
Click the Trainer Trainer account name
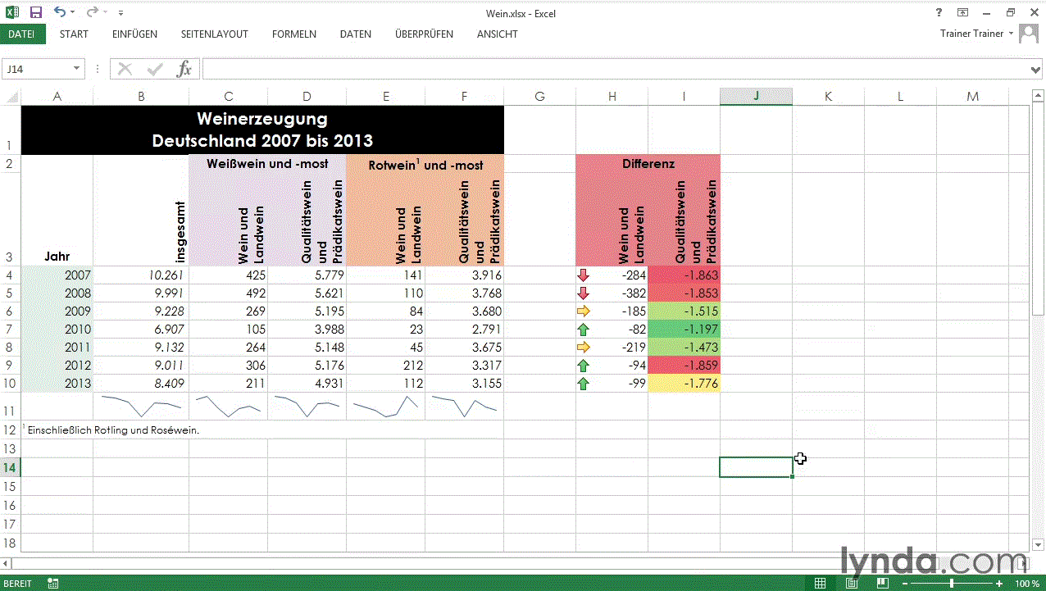coord(971,34)
